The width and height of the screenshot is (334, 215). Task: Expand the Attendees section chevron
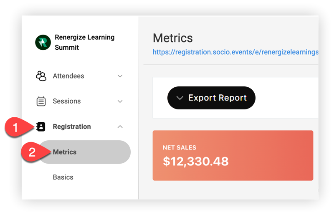click(x=120, y=76)
